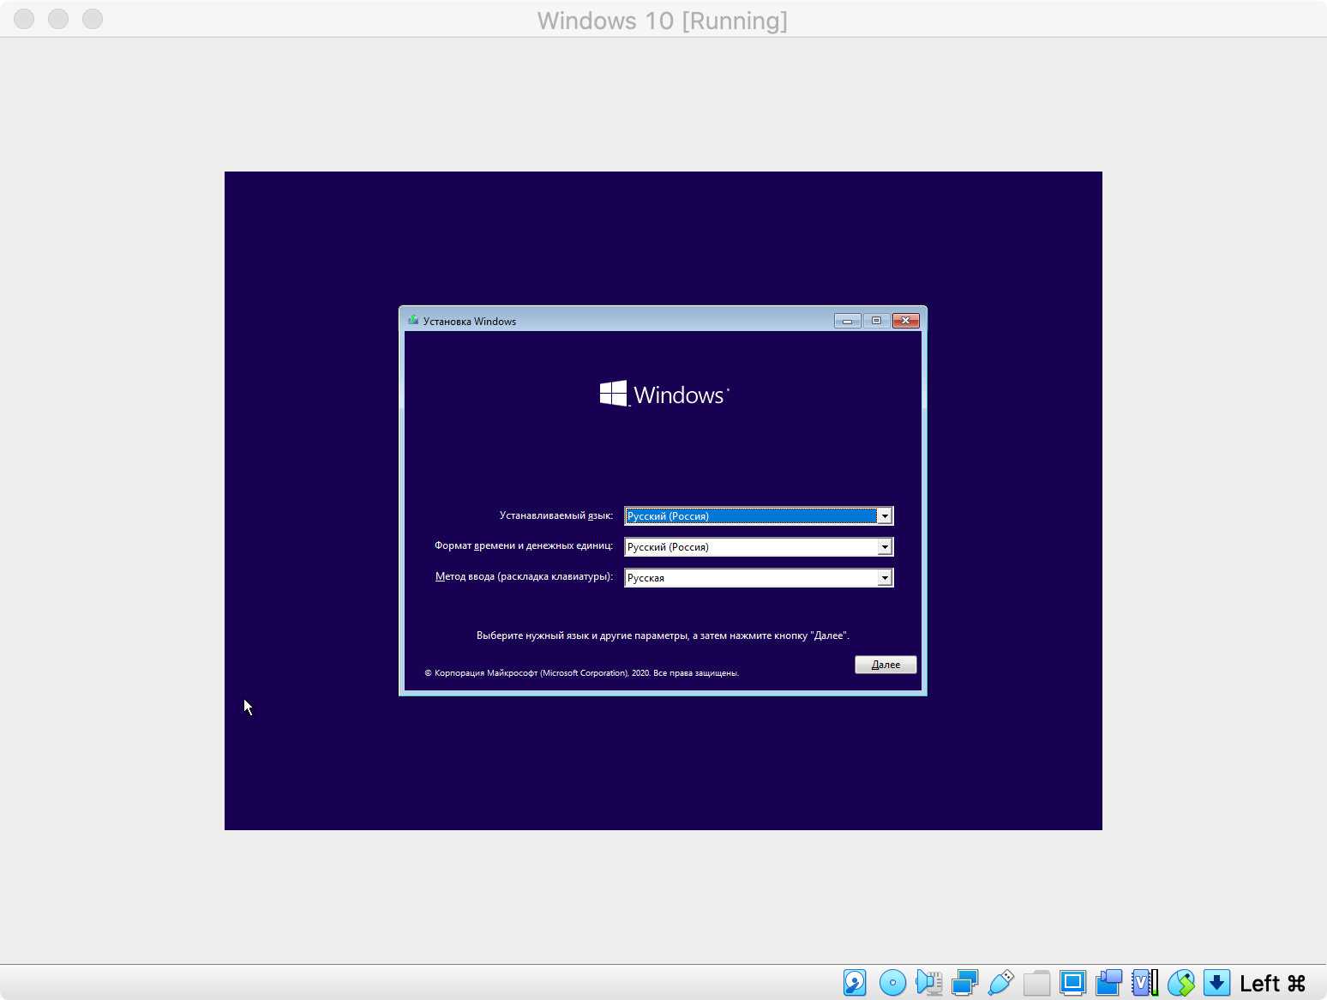Screen dimensions: 1327x1000
Task: Click the video recording status icon
Action: click(x=1108, y=982)
